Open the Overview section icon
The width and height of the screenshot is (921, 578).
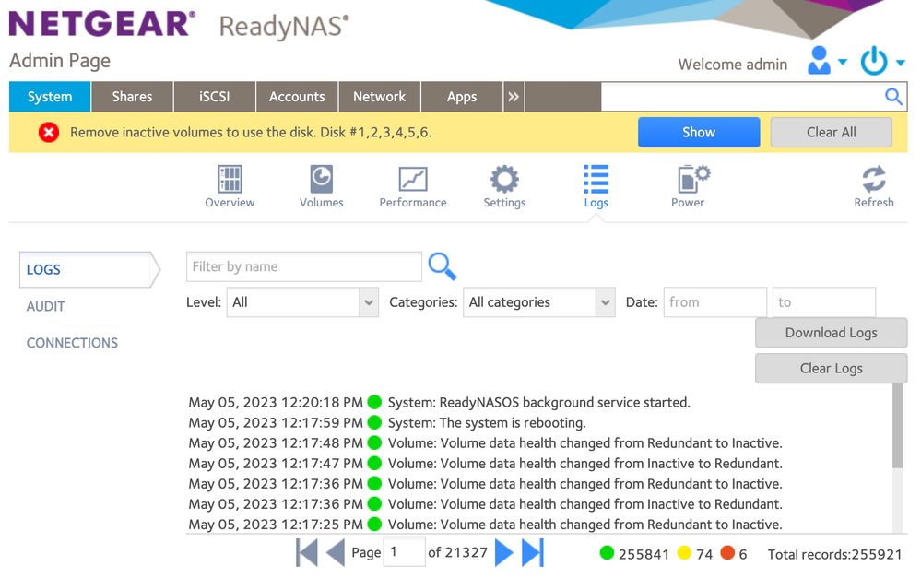[x=230, y=180]
